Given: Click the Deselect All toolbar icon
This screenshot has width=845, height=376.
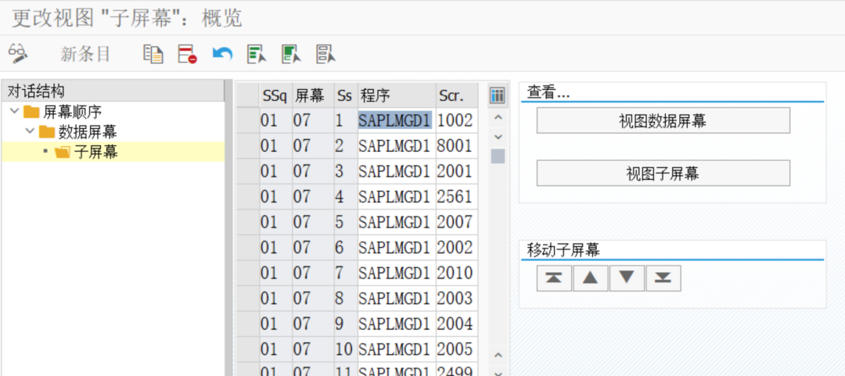Looking at the screenshot, I should click(325, 54).
